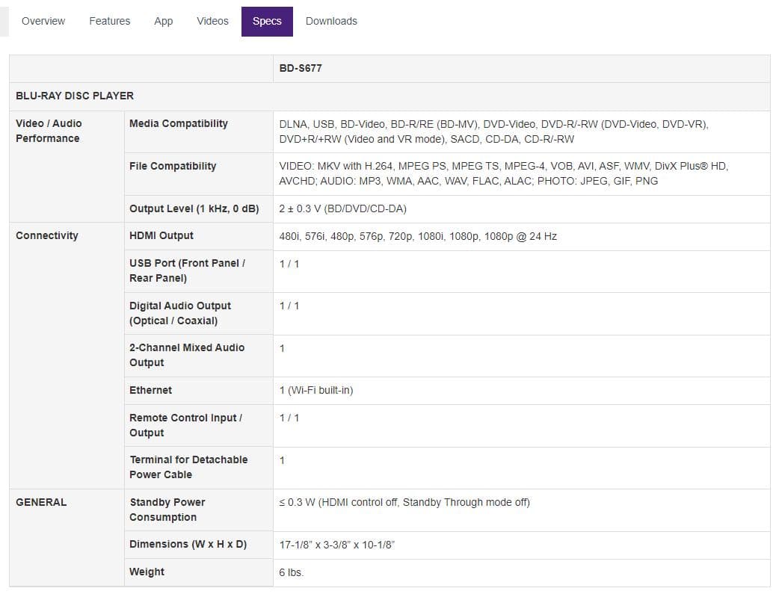
Task: Select the Media Compatibility row label
Action: 179,123
